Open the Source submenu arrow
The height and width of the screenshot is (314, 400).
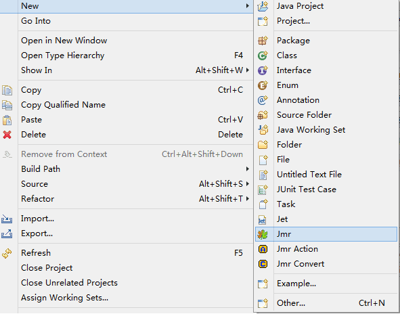[248, 184]
